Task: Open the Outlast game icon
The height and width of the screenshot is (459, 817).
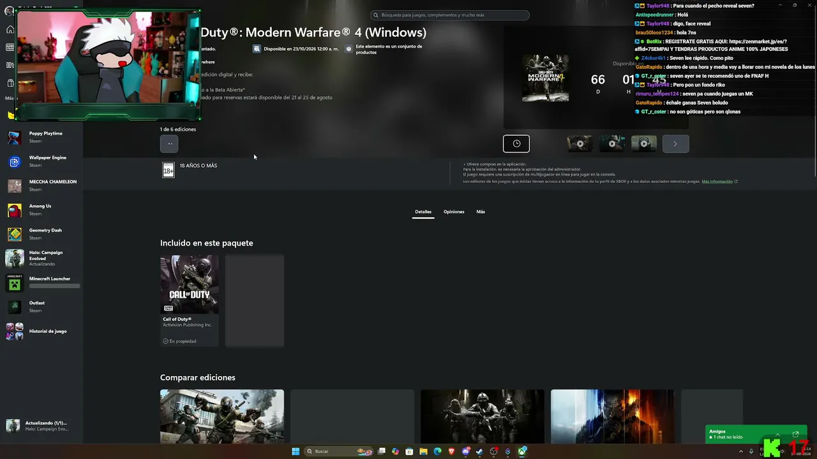Action: coord(15,307)
